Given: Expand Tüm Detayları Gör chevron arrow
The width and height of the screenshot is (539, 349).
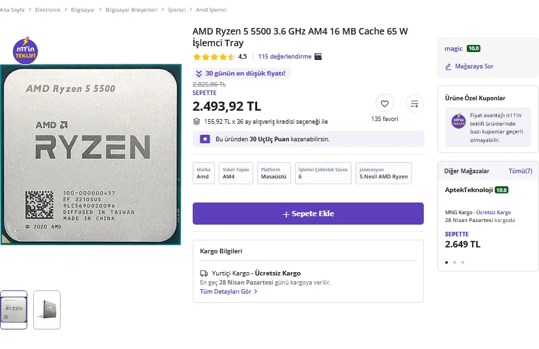Looking at the screenshot, I should click(255, 291).
